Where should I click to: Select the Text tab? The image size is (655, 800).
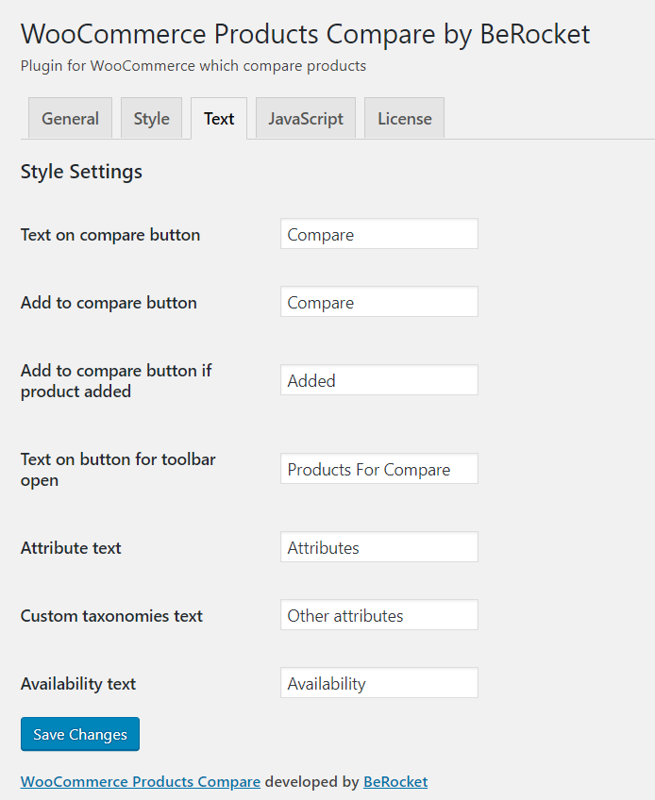tap(219, 118)
